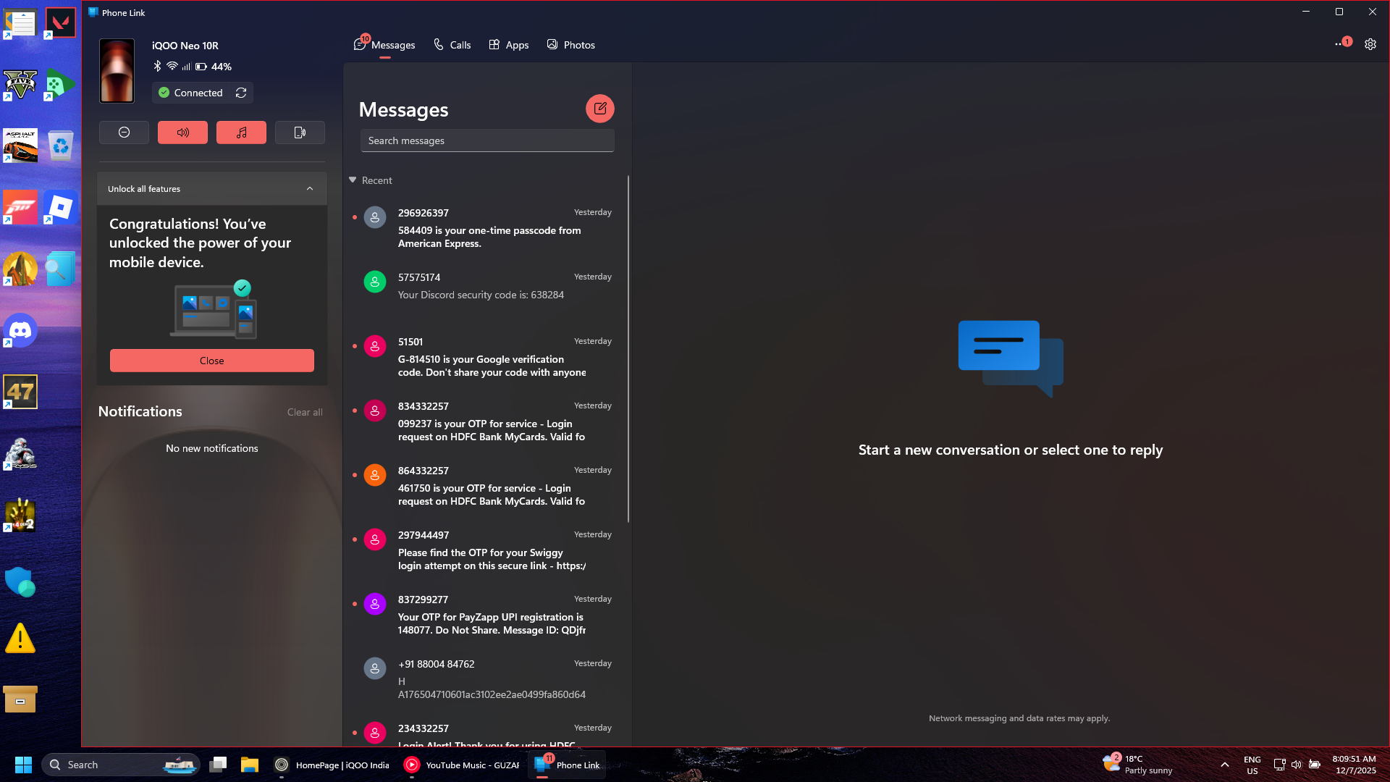
Task: Open Discord from desktop shortcuts
Action: [x=20, y=331]
